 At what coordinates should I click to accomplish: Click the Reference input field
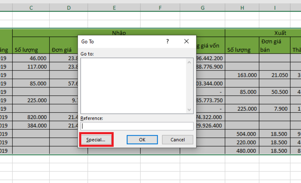pyautogui.click(x=137, y=126)
